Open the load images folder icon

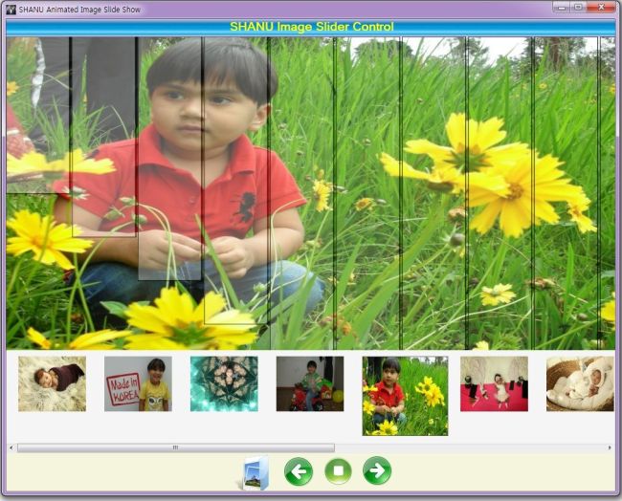tap(255, 472)
